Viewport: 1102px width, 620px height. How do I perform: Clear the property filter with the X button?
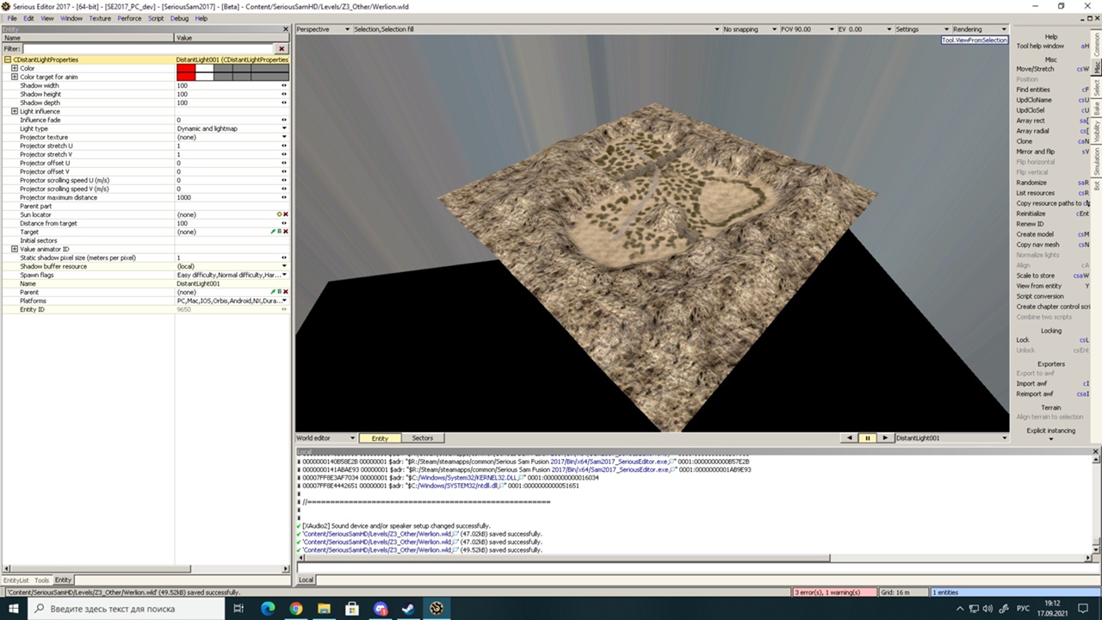[282, 49]
